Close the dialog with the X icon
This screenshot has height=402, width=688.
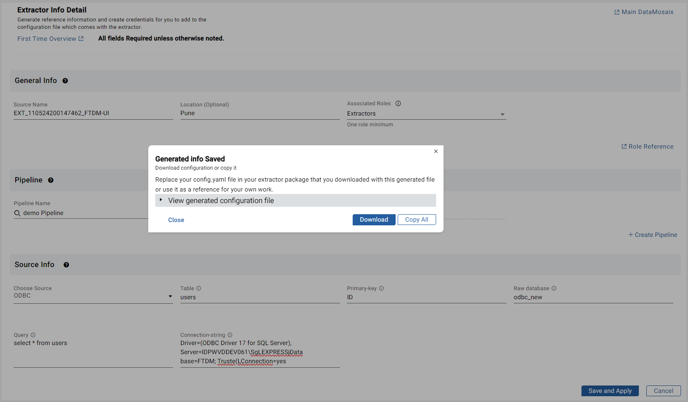436,151
